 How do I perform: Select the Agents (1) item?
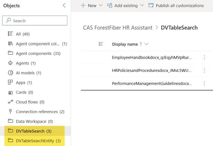26,63
